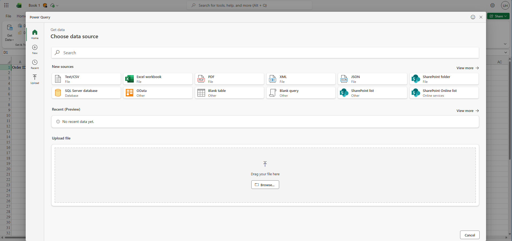Open the File menu
Screen dimensions: 512x241
(9, 16)
